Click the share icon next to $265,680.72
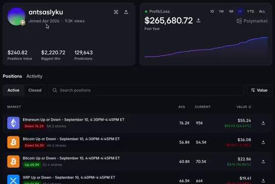This screenshot has height=184, width=275. click(x=198, y=20)
